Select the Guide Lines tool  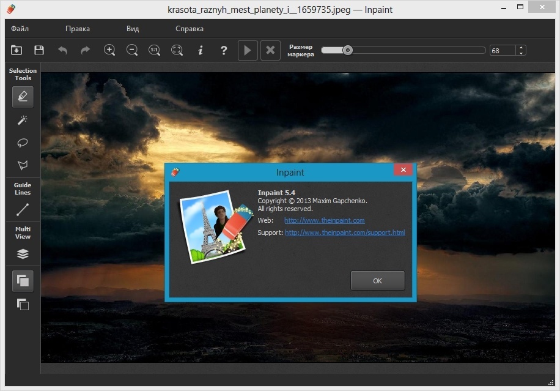[23, 209]
